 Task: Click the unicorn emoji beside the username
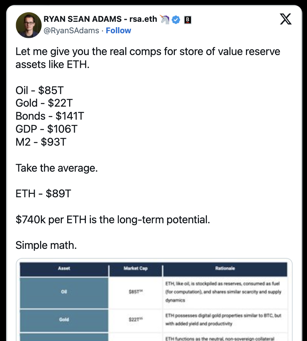pyautogui.click(x=165, y=20)
